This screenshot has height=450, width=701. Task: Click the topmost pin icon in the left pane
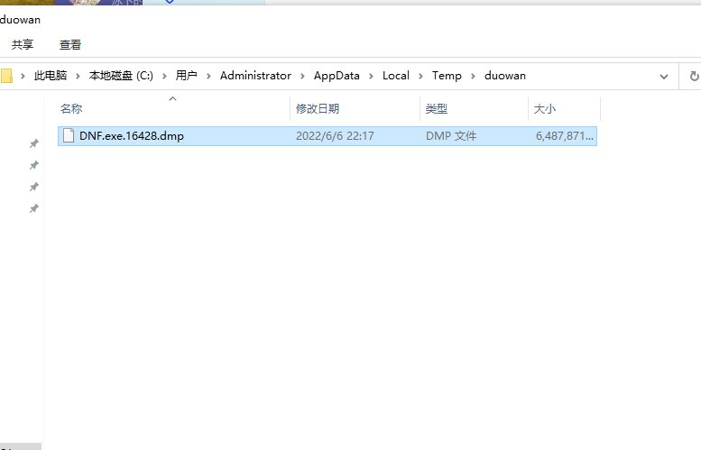34,143
